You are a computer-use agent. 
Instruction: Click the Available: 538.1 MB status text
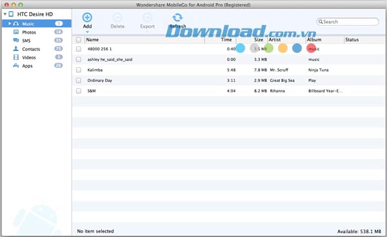click(359, 232)
